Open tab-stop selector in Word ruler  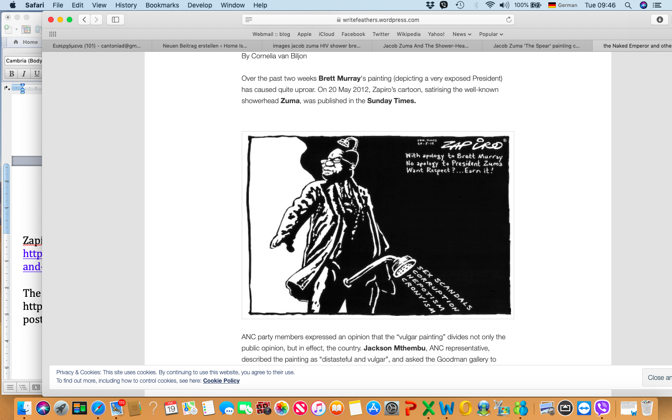pos(7,88)
